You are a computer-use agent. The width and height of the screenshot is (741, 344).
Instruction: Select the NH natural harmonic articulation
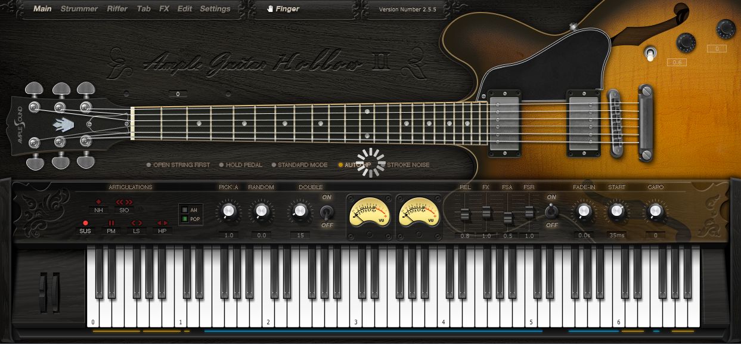pyautogui.click(x=98, y=206)
